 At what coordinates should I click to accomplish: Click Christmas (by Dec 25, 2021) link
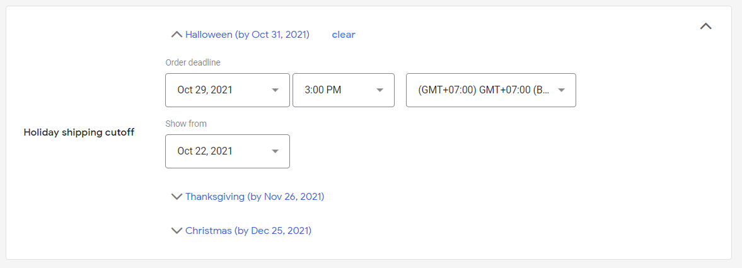coord(248,231)
